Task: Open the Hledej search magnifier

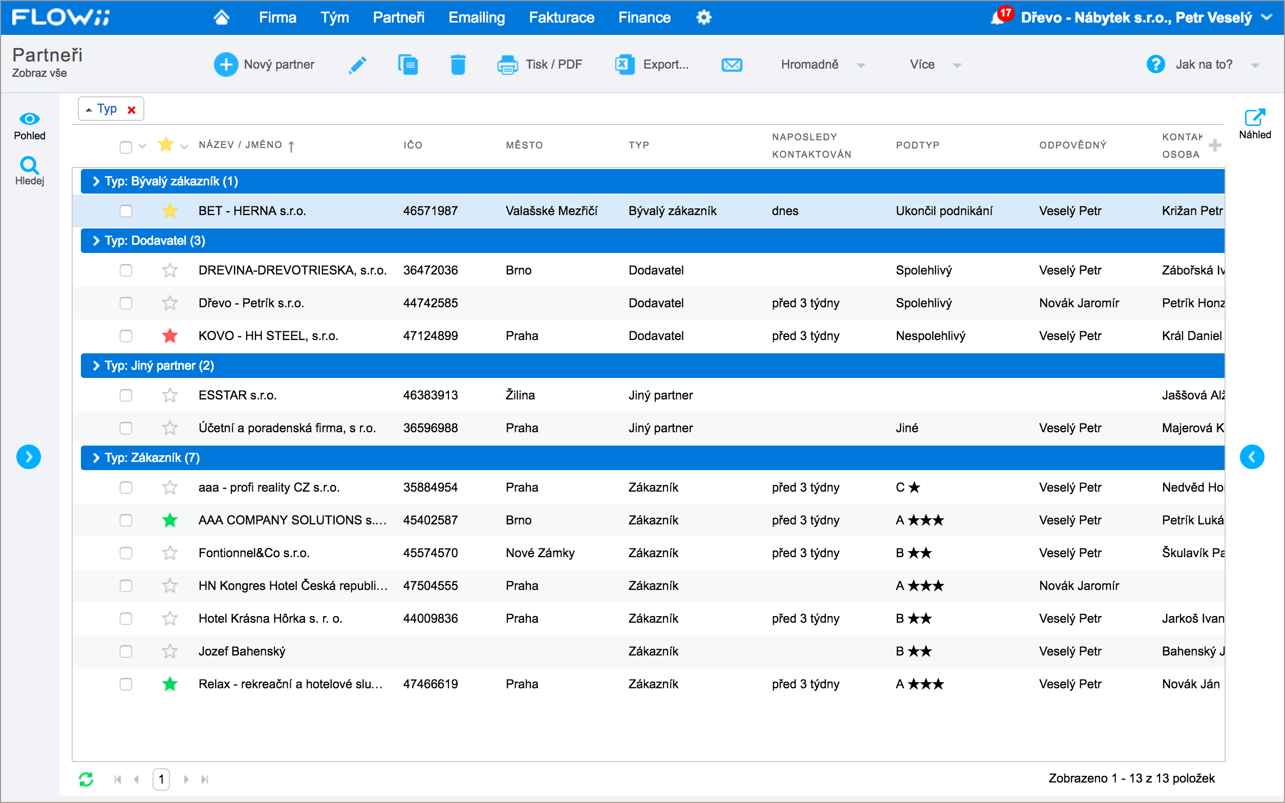Action: pos(29,171)
